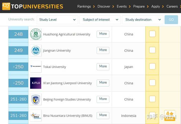This screenshot has height=124, width=181.
Task: Select the Japan country cell
Action: (129, 67)
